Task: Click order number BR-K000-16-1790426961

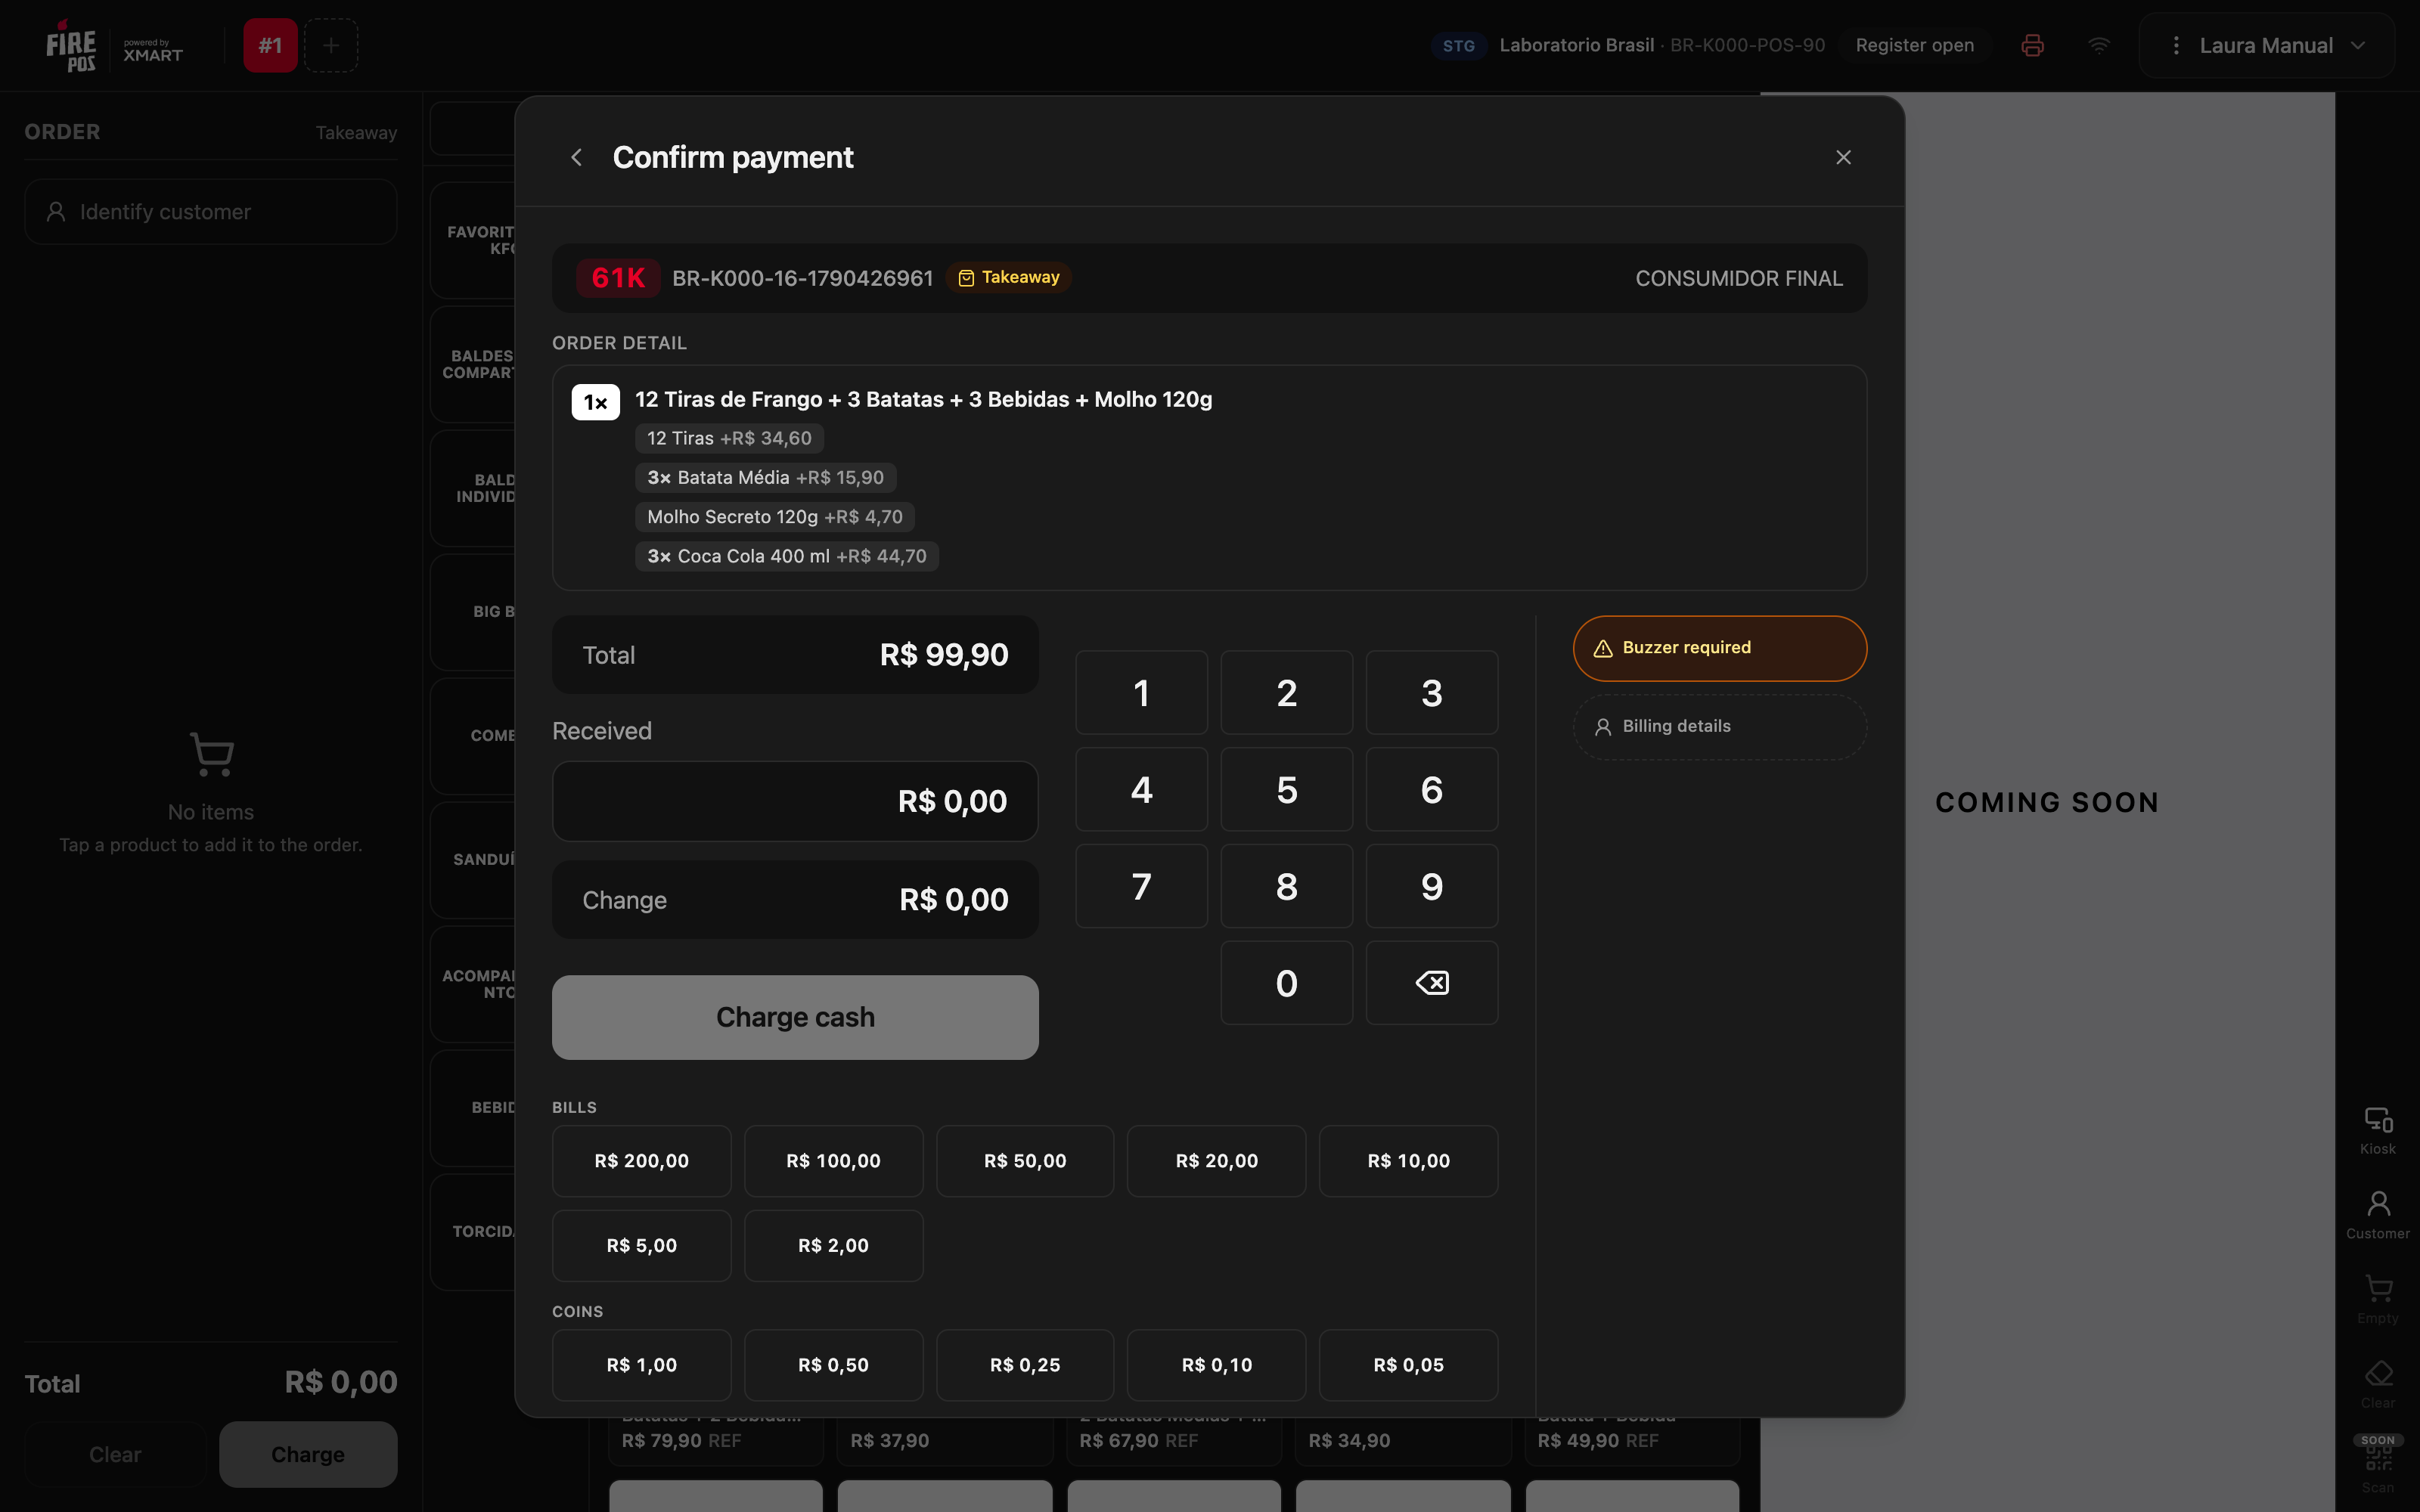Action: point(802,278)
